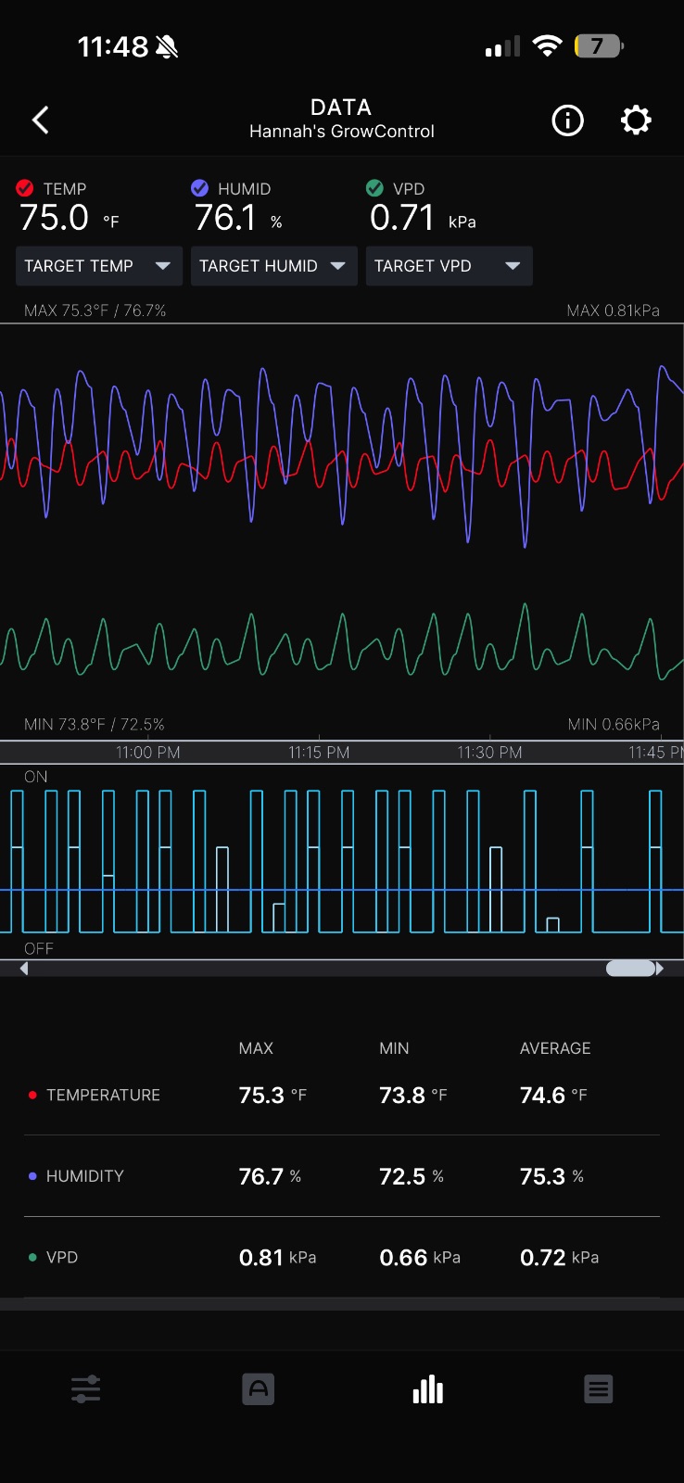Go back with the left chevron arrow
The image size is (684, 1483).
point(41,120)
